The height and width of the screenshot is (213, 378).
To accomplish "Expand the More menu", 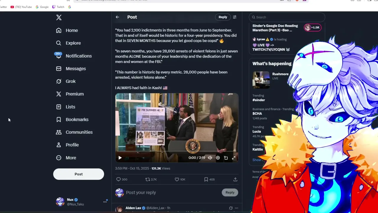I will click(x=66, y=158).
